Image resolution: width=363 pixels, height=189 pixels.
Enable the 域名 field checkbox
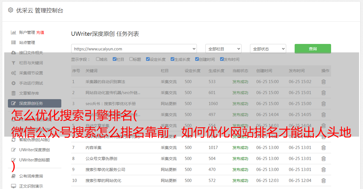(98, 59)
